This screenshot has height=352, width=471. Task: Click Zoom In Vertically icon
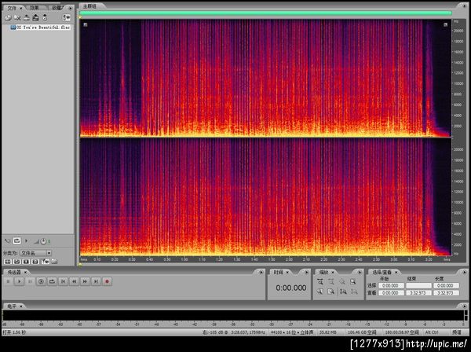[343, 291]
